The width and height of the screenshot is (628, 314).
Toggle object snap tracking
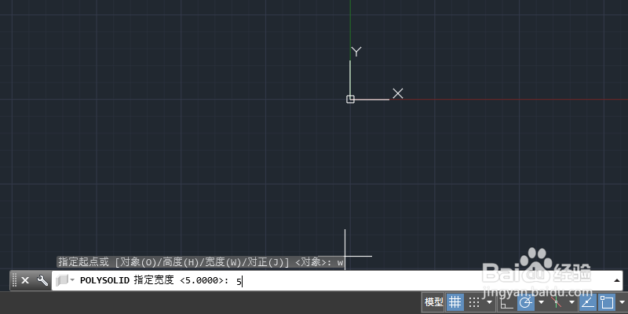tap(587, 302)
